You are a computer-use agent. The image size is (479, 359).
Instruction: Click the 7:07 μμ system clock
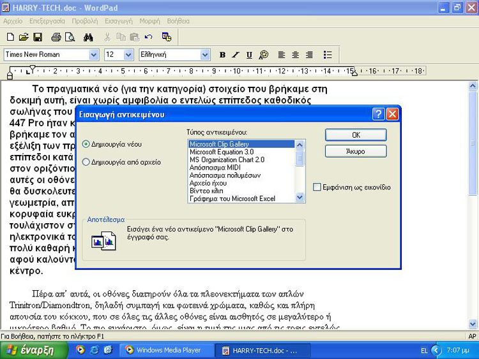458,350
